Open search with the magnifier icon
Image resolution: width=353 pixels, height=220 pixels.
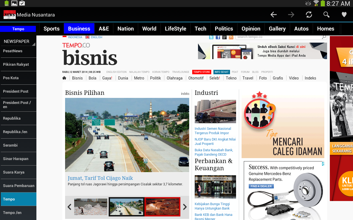(x=327, y=15)
